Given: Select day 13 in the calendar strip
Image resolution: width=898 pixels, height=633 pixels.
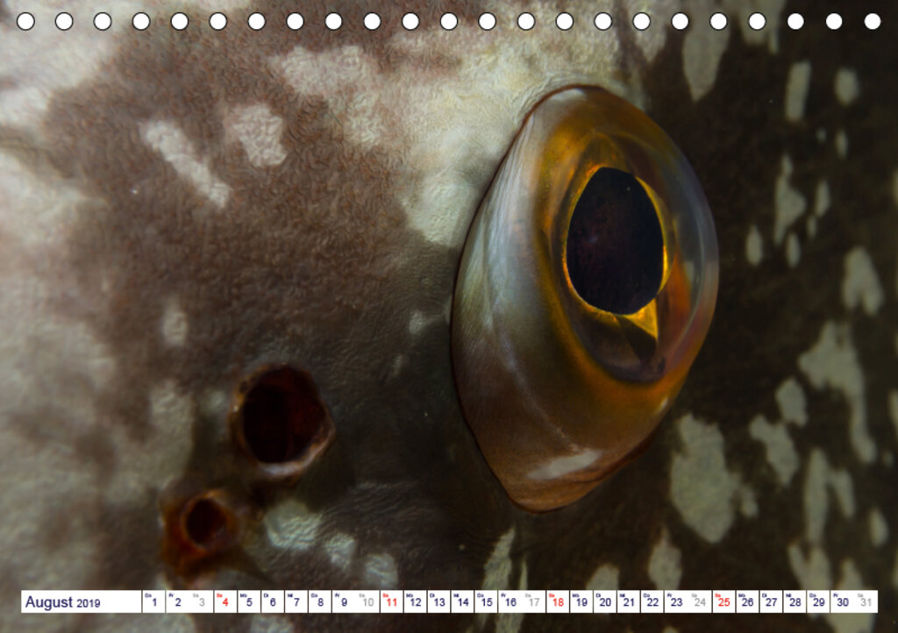Looking at the screenshot, I should click(x=438, y=601).
